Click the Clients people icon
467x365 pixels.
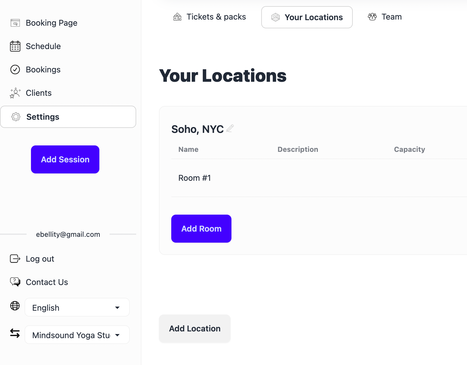15,93
